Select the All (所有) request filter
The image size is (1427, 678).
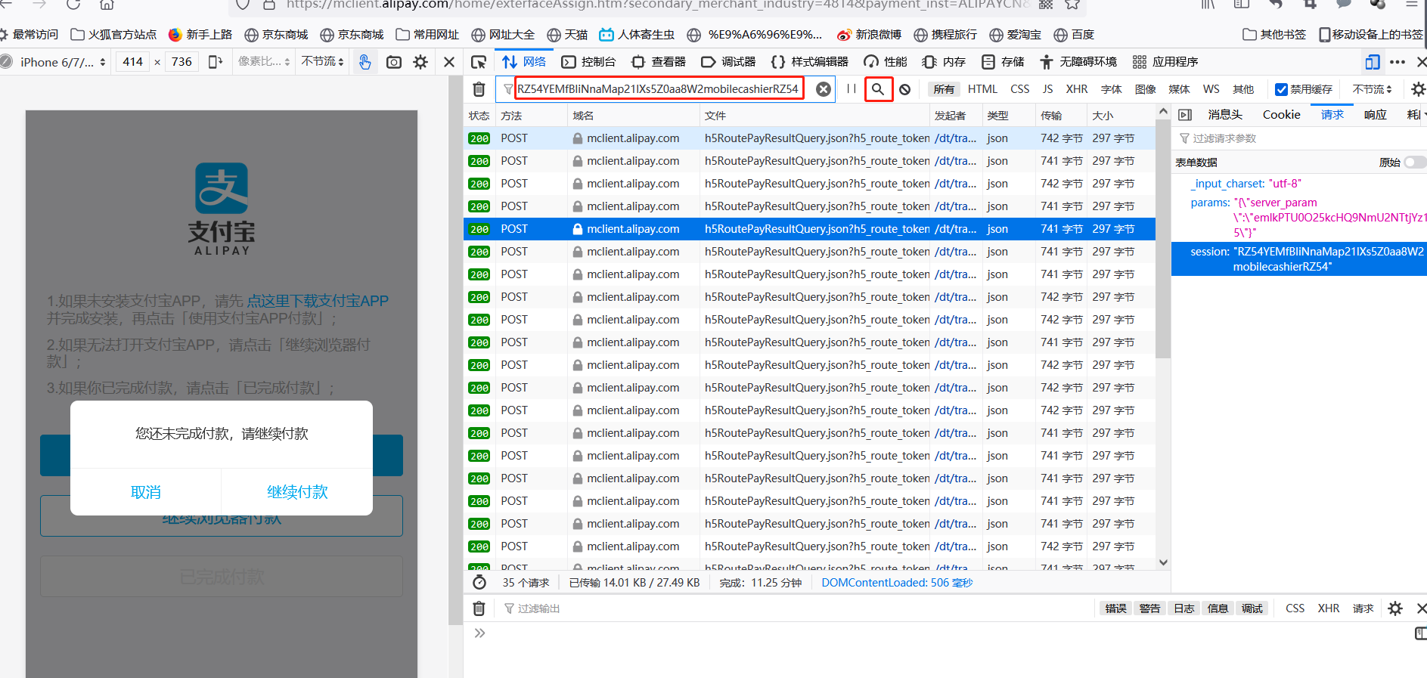(943, 89)
